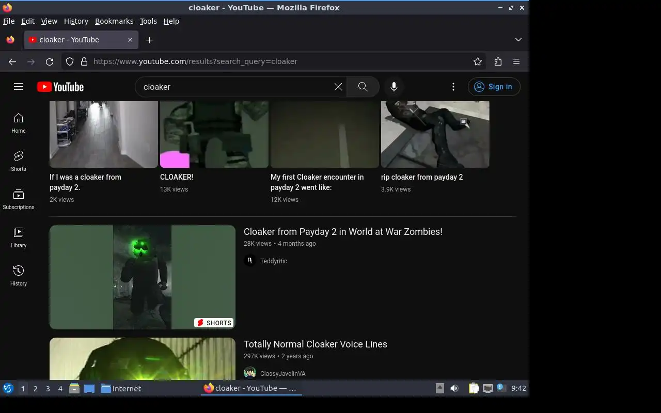Click the Totally Normal Cloaker Voice Lines thumbnail
The width and height of the screenshot is (661, 413).
(x=143, y=359)
